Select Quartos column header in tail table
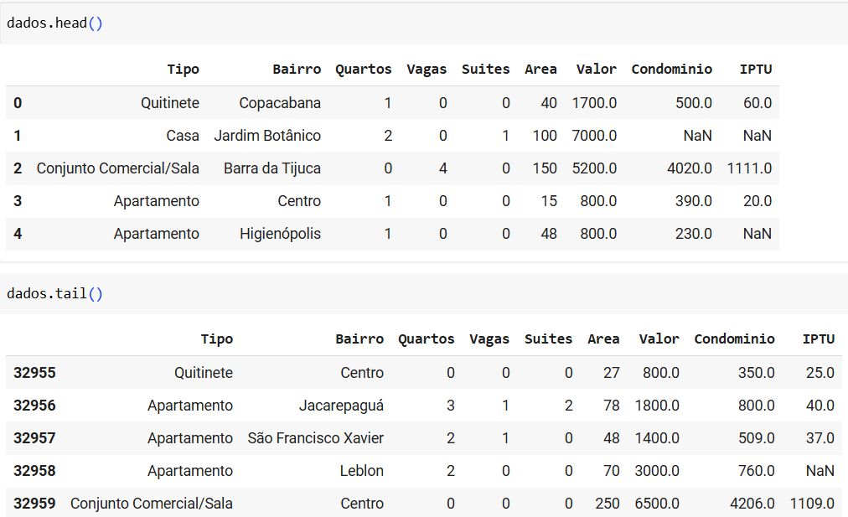Image resolution: width=848 pixels, height=517 pixels. coord(427,339)
